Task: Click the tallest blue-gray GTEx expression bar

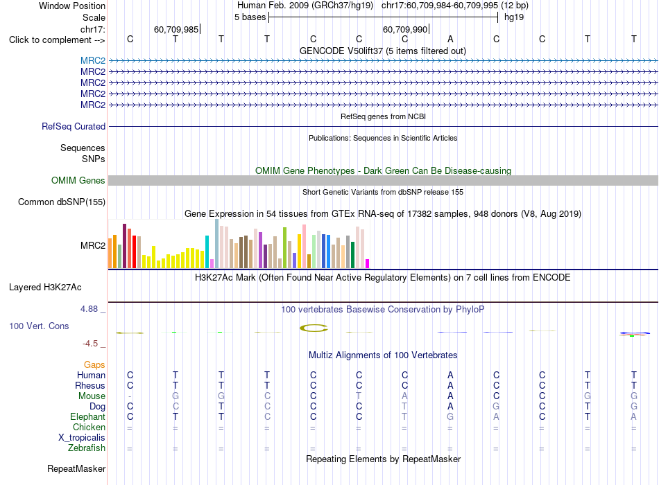Action: (x=217, y=244)
